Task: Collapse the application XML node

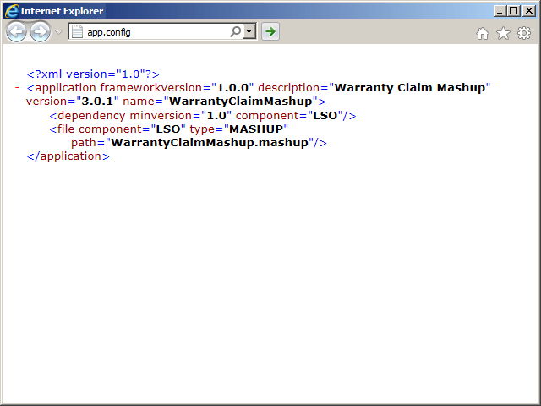Action: coord(17,87)
